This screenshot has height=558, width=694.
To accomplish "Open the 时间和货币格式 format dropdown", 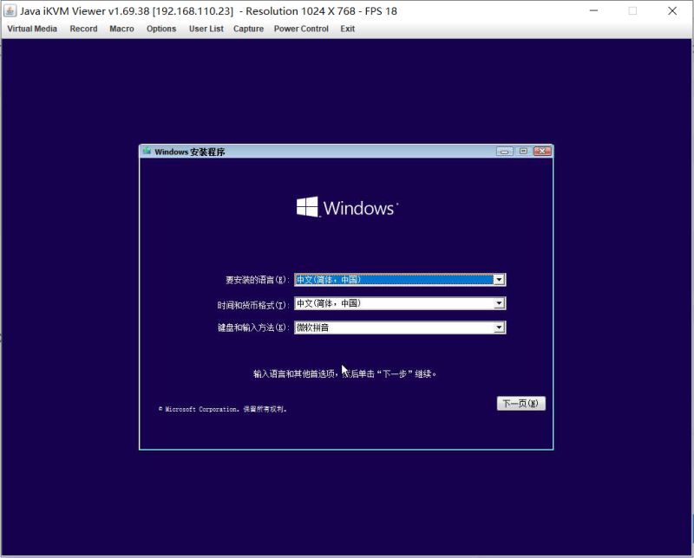I will coord(500,303).
